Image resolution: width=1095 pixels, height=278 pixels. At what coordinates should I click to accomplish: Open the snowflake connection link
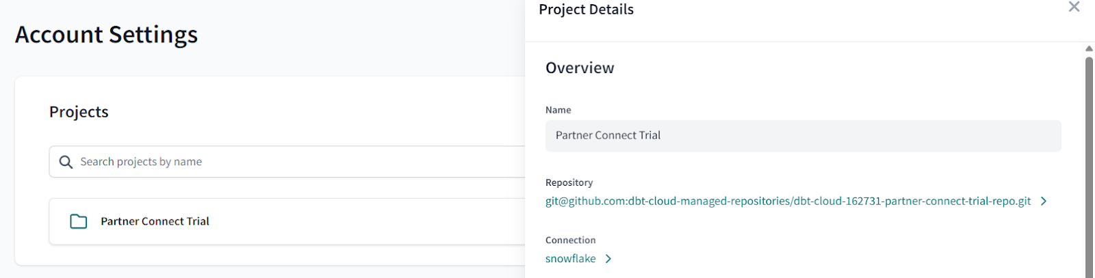[x=570, y=258]
